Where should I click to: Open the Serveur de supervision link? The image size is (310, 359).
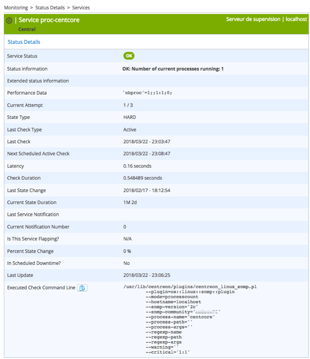(x=253, y=19)
